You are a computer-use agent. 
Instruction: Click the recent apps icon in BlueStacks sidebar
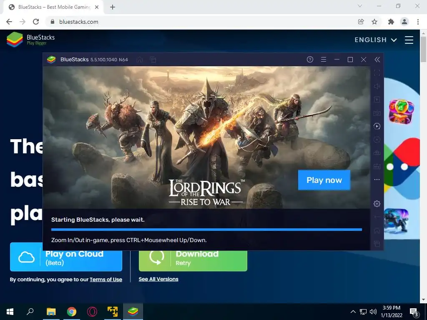(377, 244)
